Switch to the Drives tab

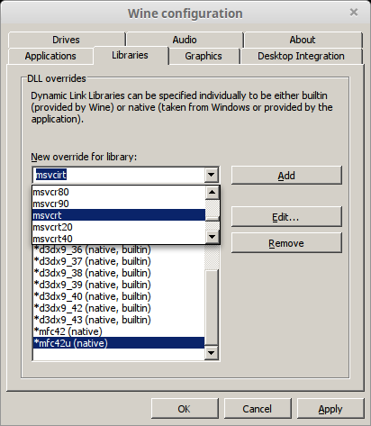coord(67,40)
